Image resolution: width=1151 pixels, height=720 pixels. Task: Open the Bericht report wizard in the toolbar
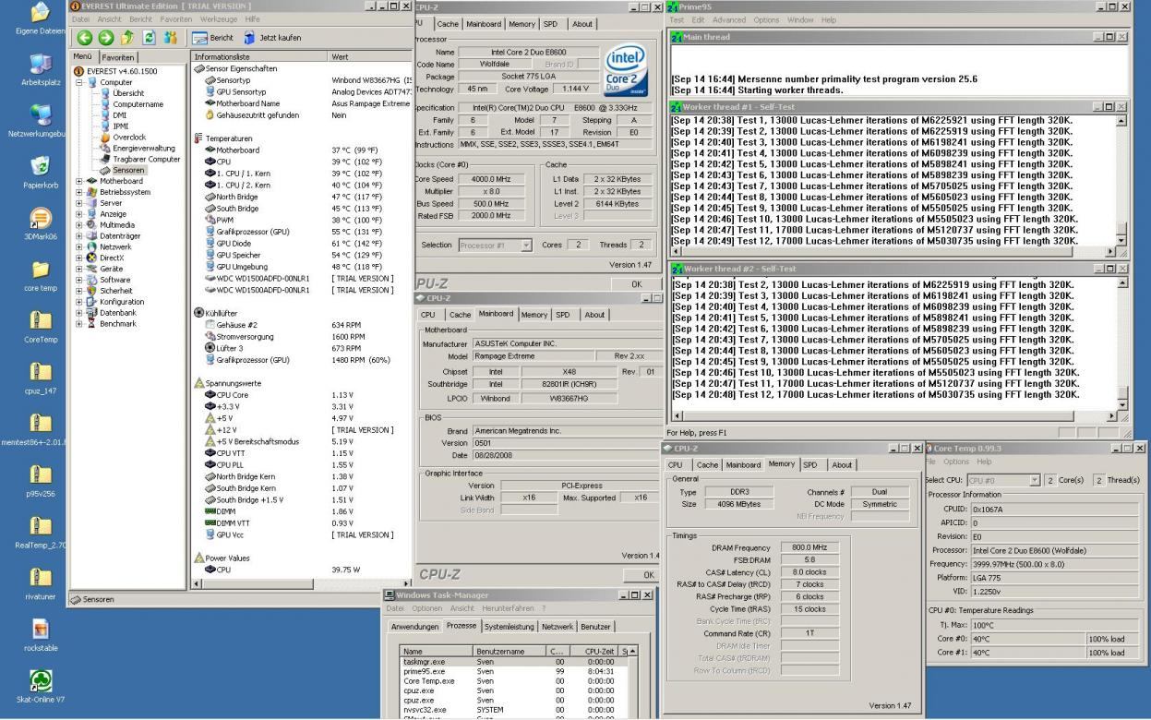pos(215,37)
